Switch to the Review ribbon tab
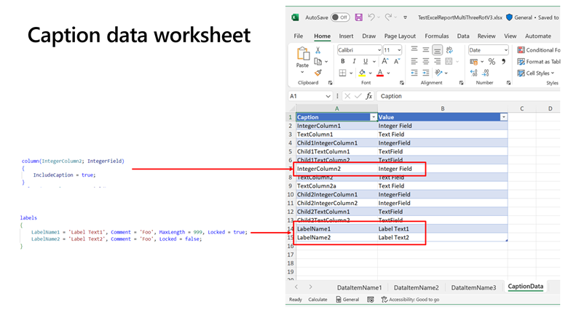Image resolution: width=568 pixels, height=320 pixels. (486, 36)
